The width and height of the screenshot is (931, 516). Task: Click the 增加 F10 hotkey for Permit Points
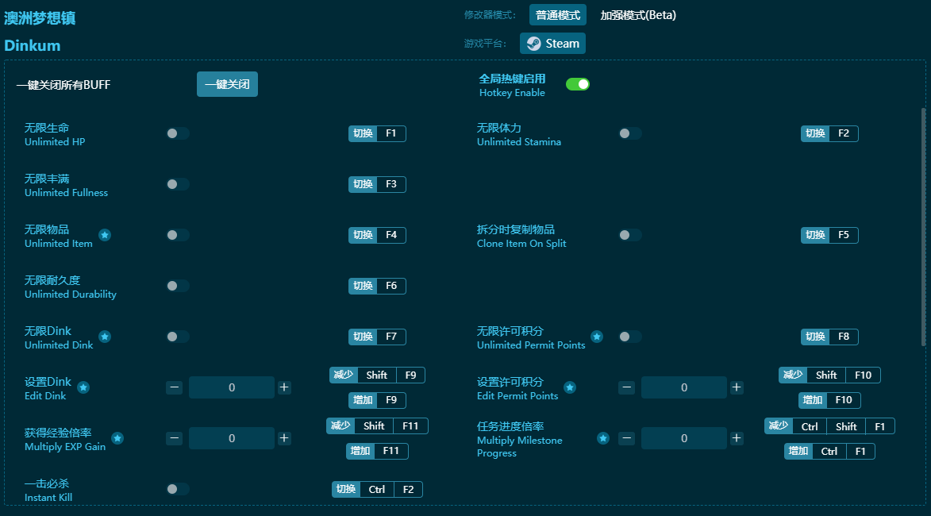(829, 400)
